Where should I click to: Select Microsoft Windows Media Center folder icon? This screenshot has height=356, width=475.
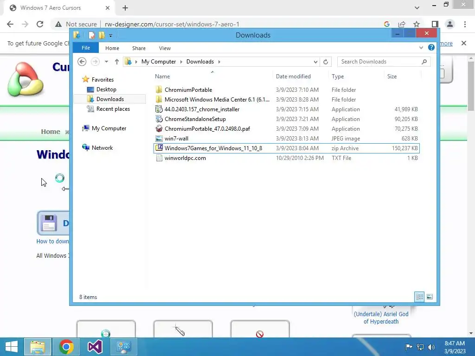(159, 99)
